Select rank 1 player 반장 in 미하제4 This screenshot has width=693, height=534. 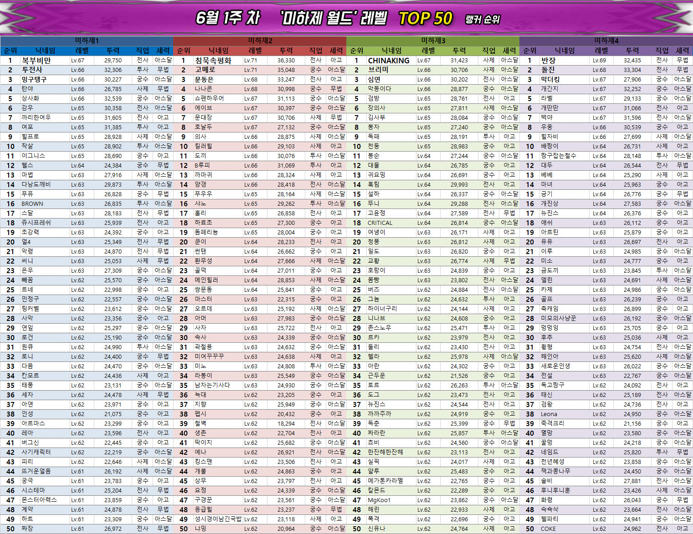click(548, 61)
